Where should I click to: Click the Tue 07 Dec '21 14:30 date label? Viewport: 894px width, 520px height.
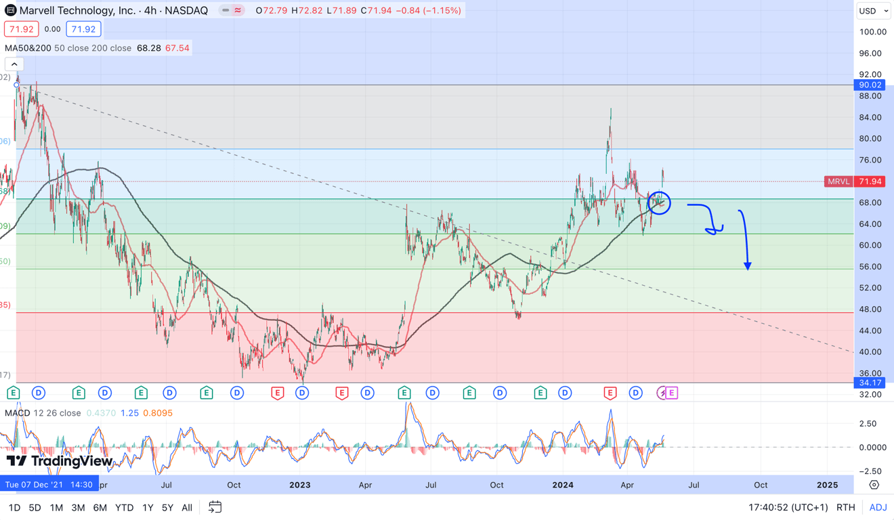pyautogui.click(x=49, y=485)
